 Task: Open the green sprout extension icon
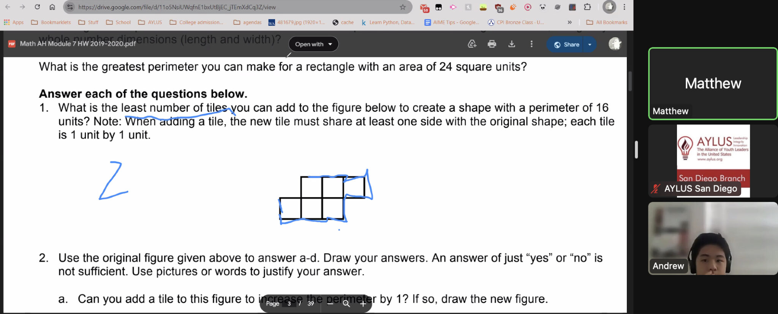(x=483, y=7)
